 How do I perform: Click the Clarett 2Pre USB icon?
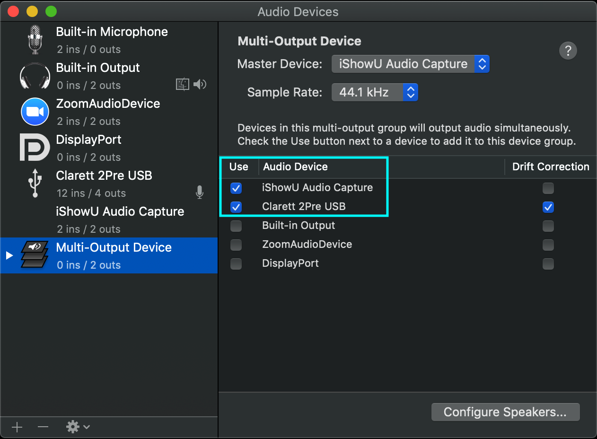35,184
